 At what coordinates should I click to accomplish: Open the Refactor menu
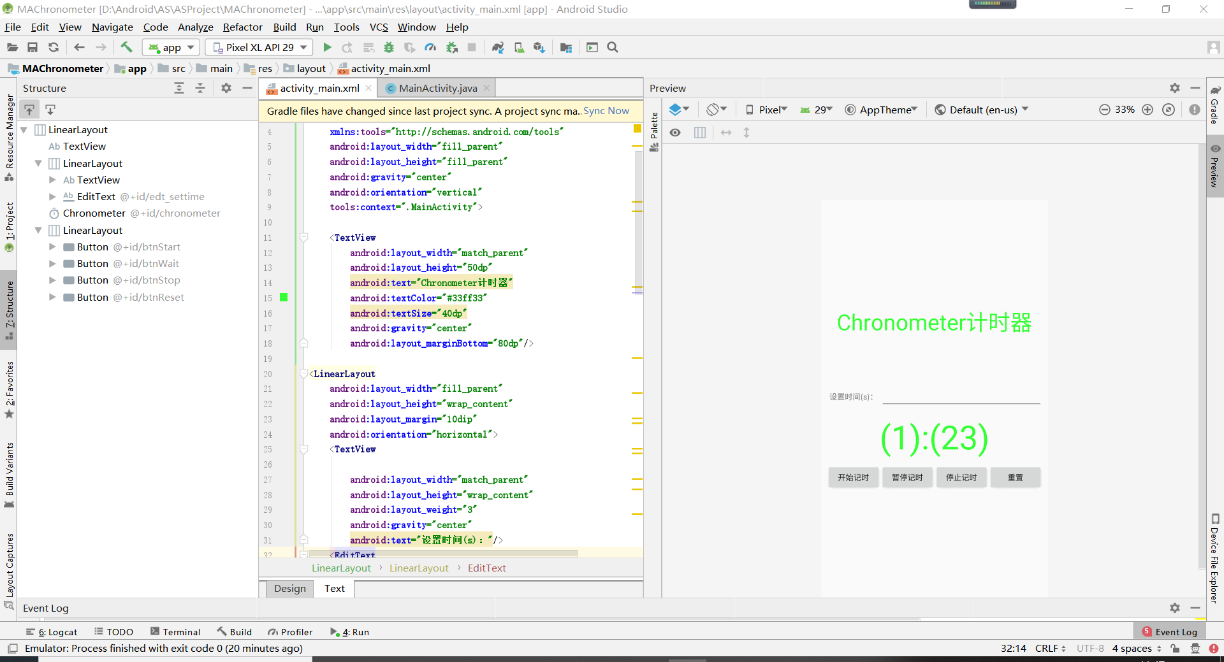coord(242,27)
